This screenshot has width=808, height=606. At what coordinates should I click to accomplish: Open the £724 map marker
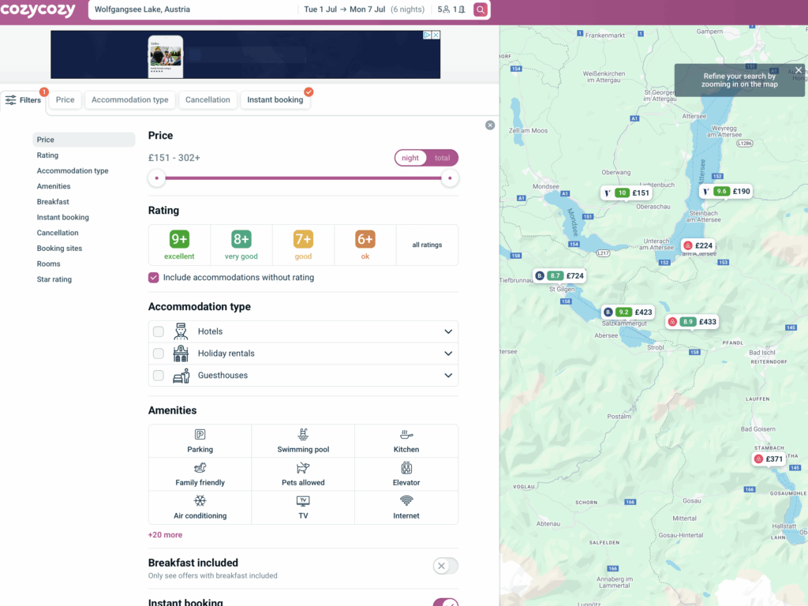point(559,275)
